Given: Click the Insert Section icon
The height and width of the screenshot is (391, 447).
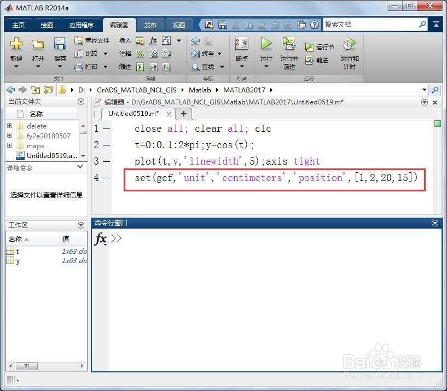Looking at the screenshot, I should pos(140,40).
